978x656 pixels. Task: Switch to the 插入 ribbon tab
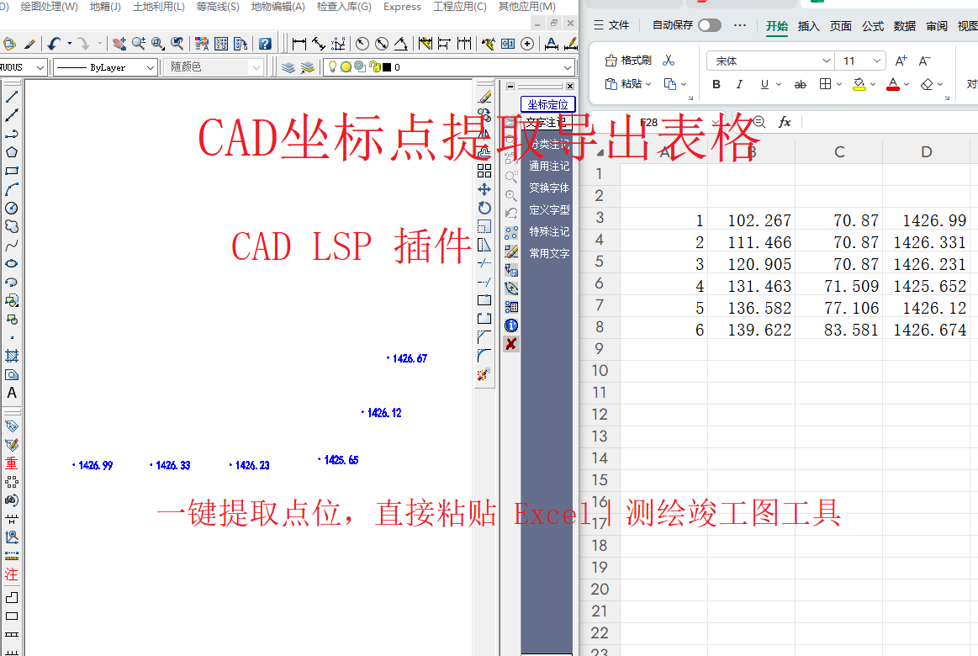808,26
